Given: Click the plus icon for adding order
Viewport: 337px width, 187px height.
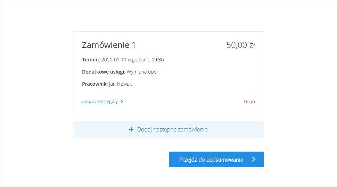Looking at the screenshot, I should [x=131, y=129].
